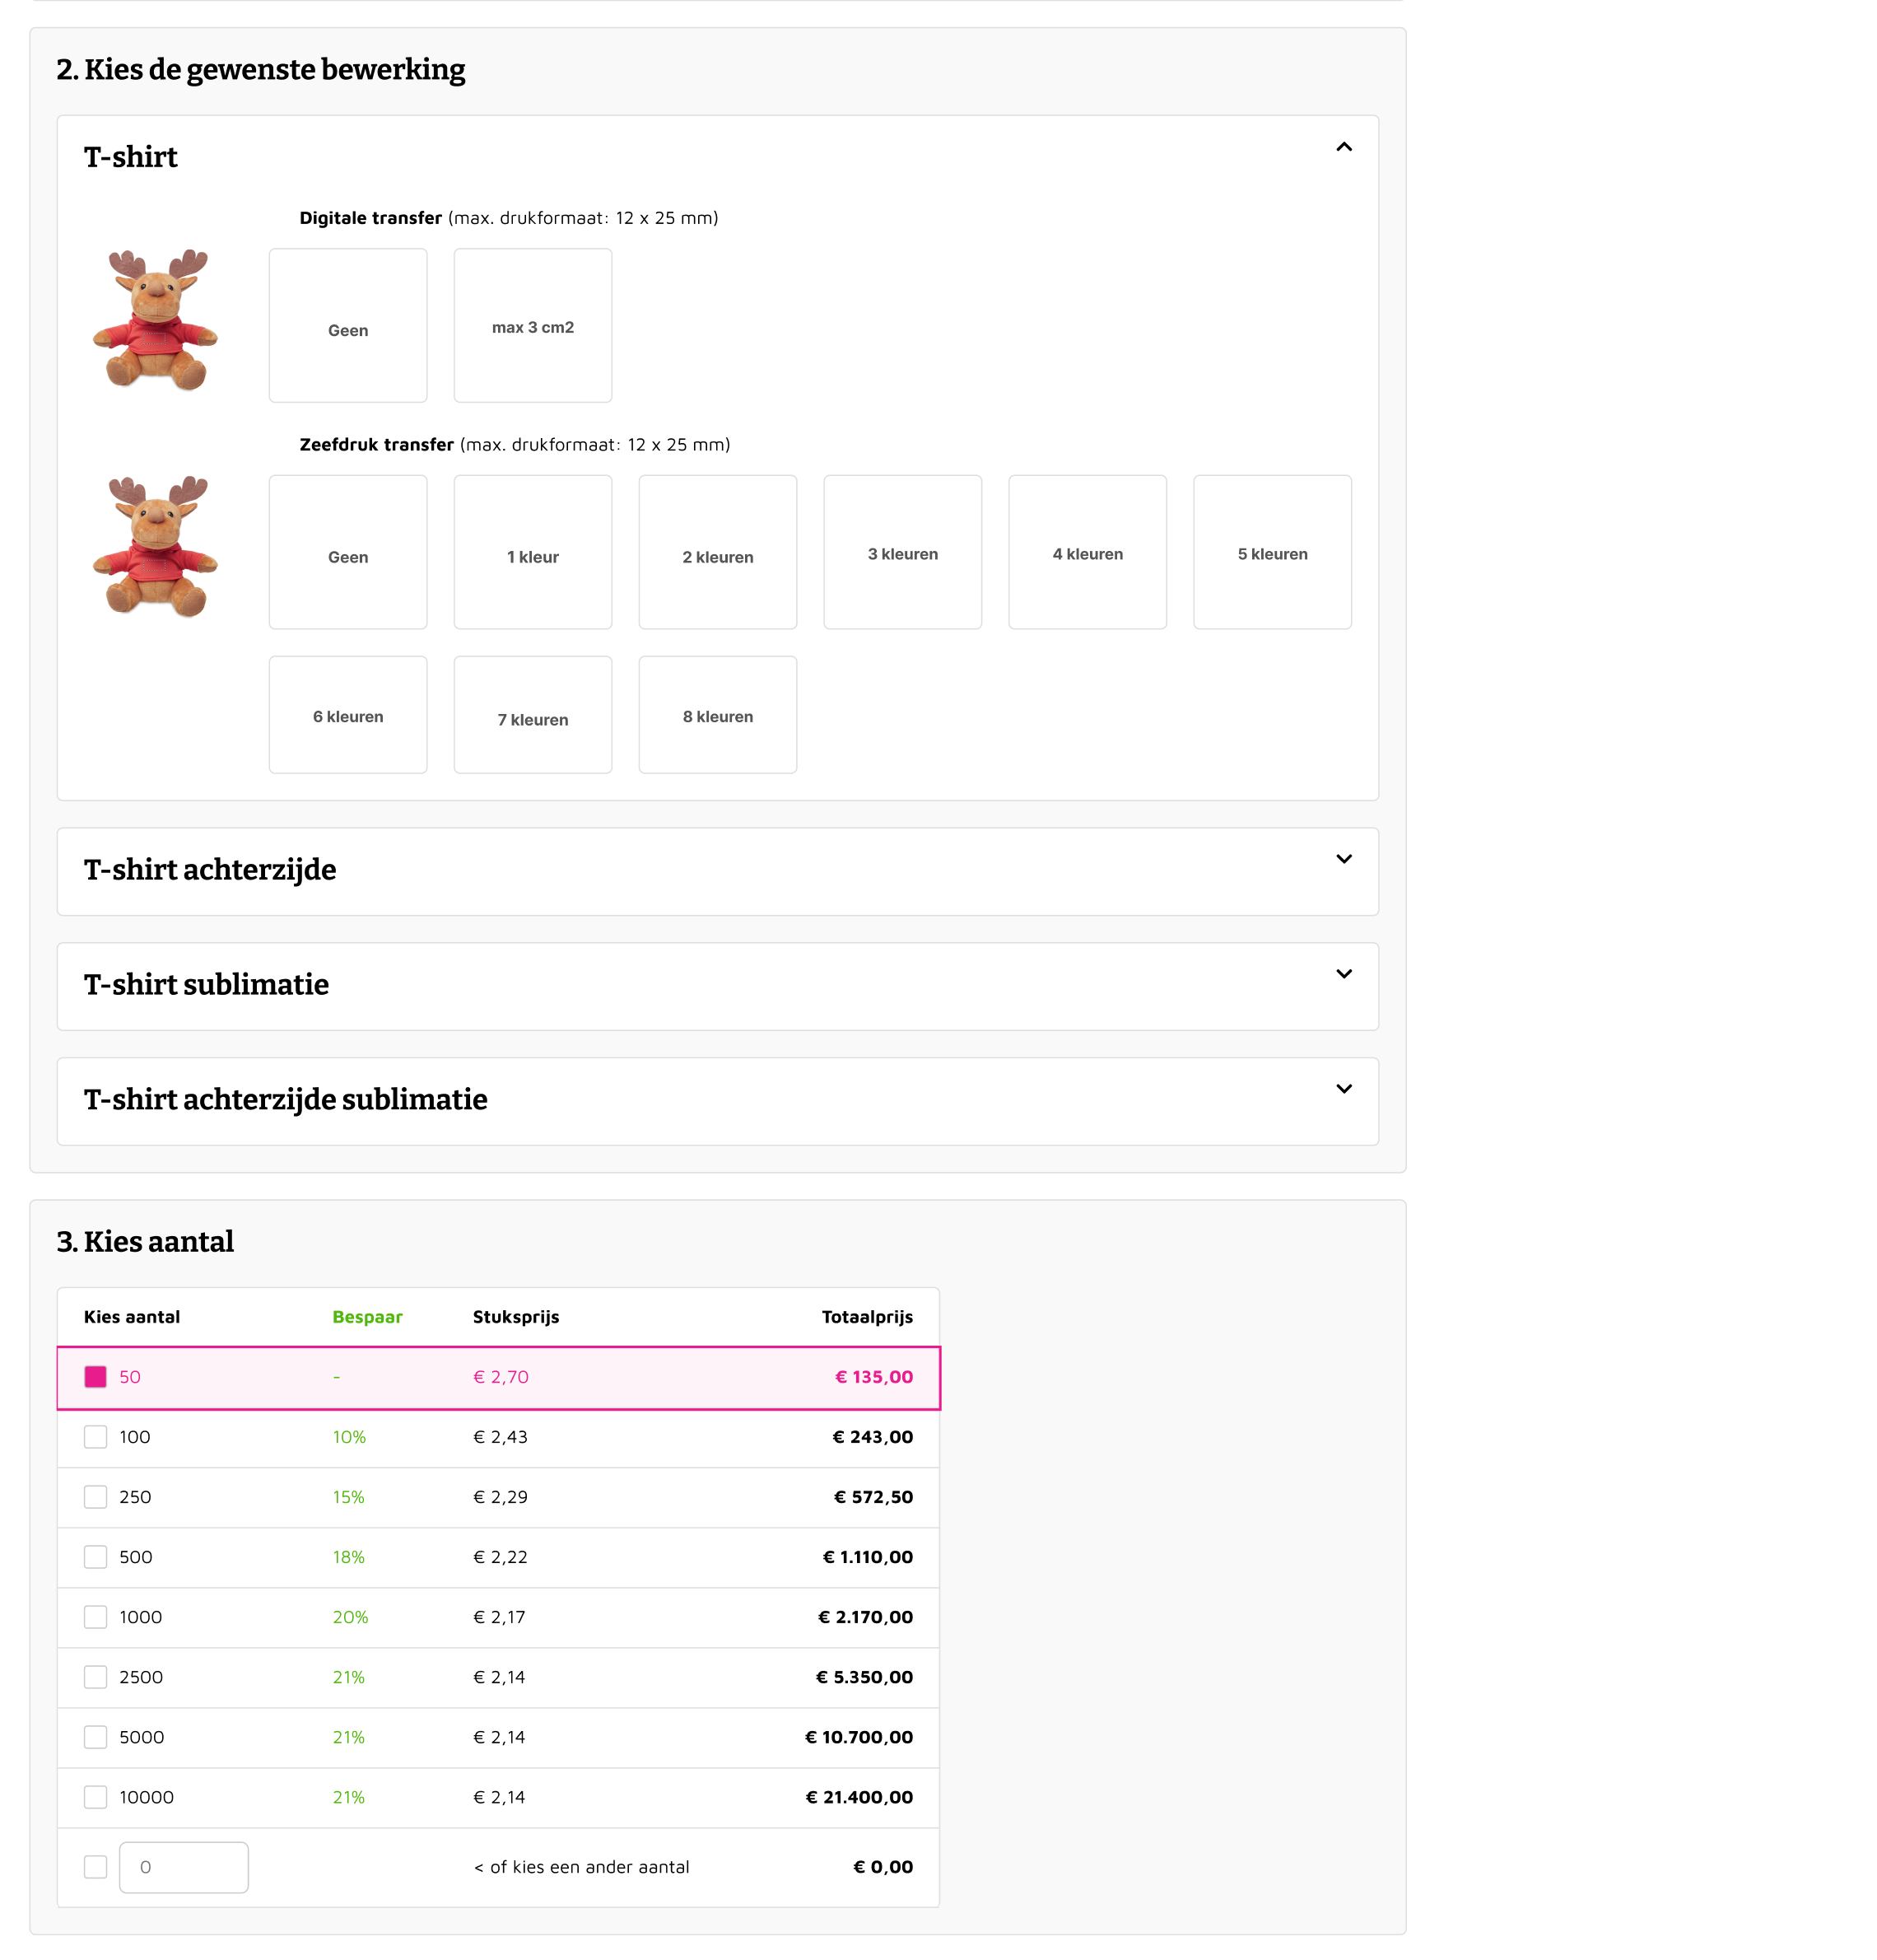Choose max 3 cm2 print option
The width and height of the screenshot is (1877, 1960).
[533, 326]
